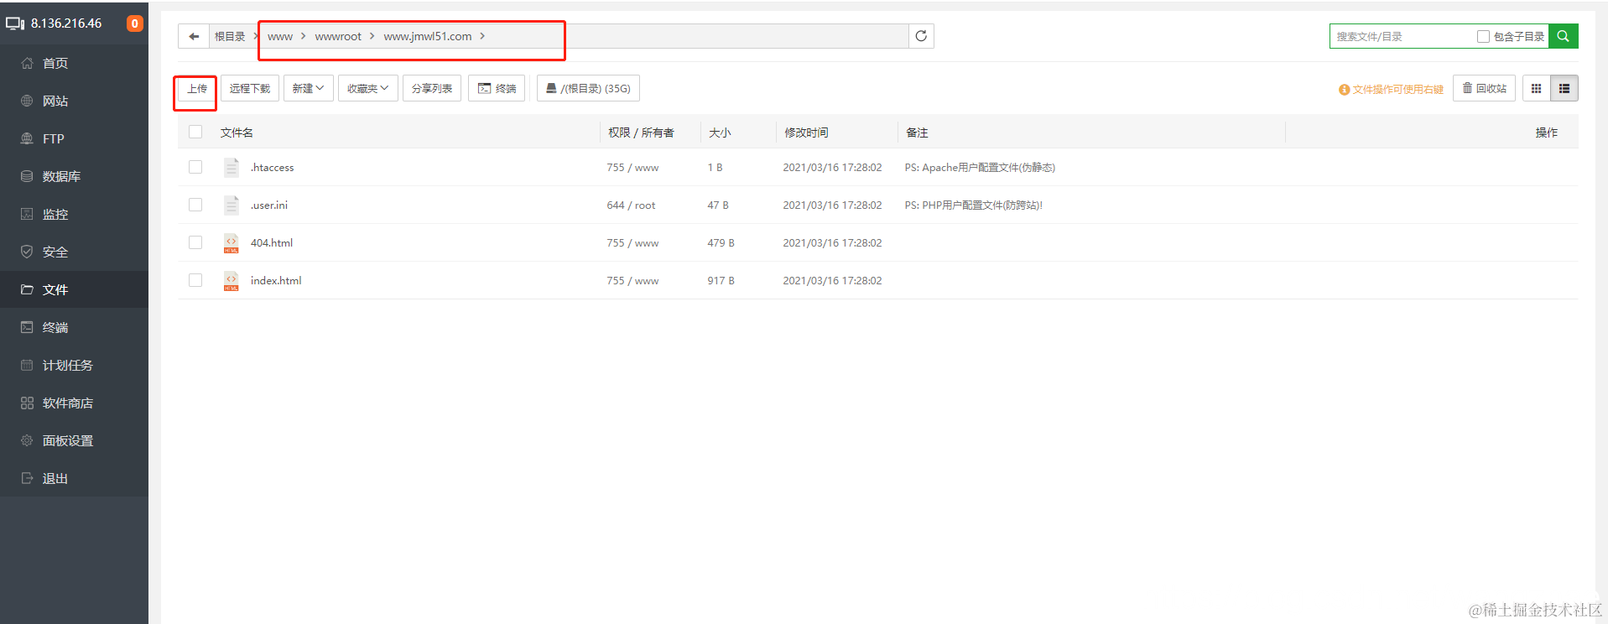Screen dimensions: 1608x624
Task: Open terminal (终端) from the file toolbar
Action: pyautogui.click(x=497, y=88)
